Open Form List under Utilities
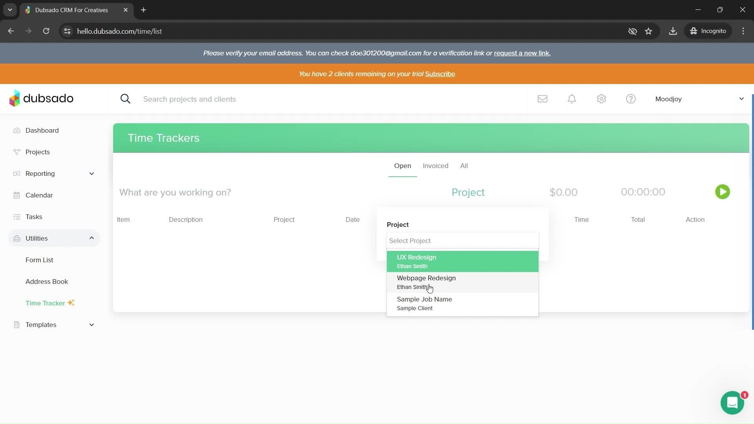Image resolution: width=754 pixels, height=424 pixels. (x=39, y=260)
